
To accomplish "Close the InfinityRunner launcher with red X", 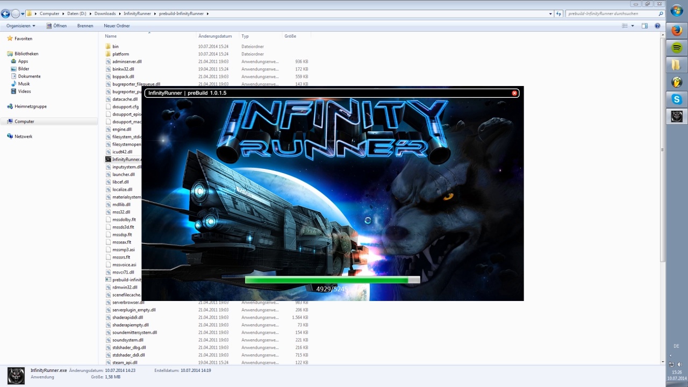I will [x=514, y=93].
